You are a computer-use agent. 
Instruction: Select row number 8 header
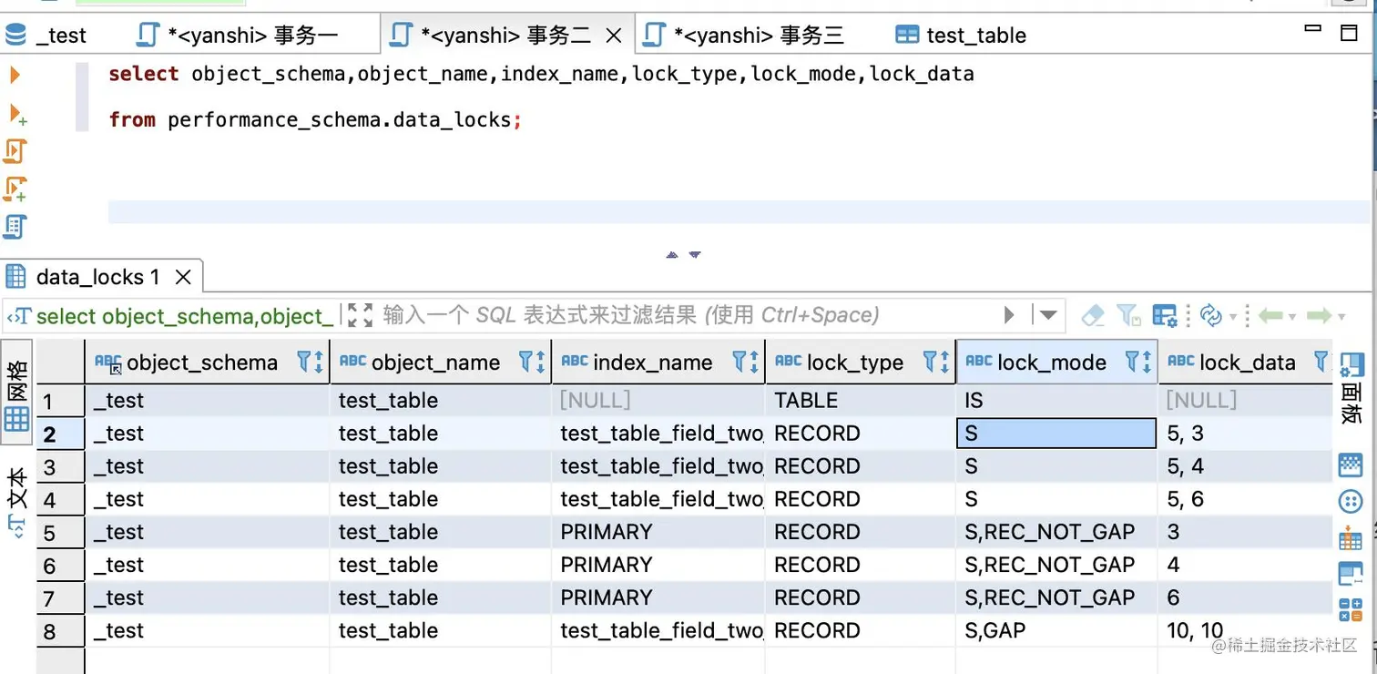[60, 631]
